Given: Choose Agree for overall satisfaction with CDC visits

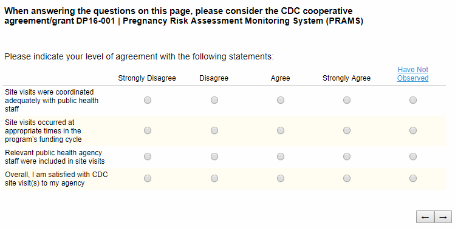Looking at the screenshot, I should tap(281, 178).
